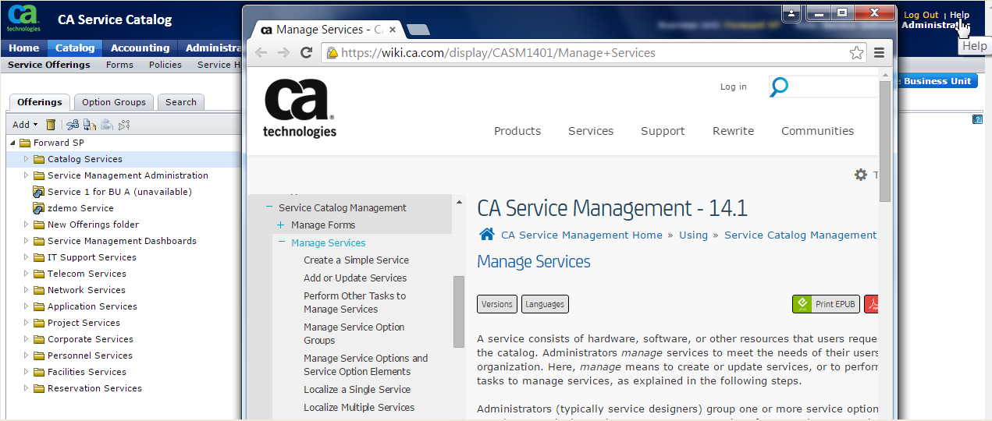Image resolution: width=992 pixels, height=421 pixels.
Task: Select the Corporate Services tree item
Action: pos(90,339)
